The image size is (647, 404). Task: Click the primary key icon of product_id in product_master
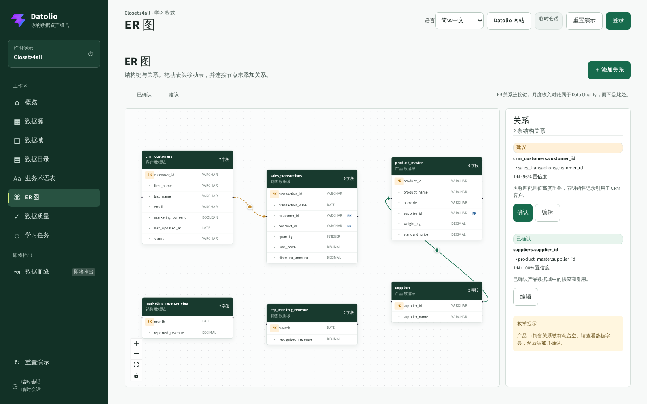coord(399,181)
